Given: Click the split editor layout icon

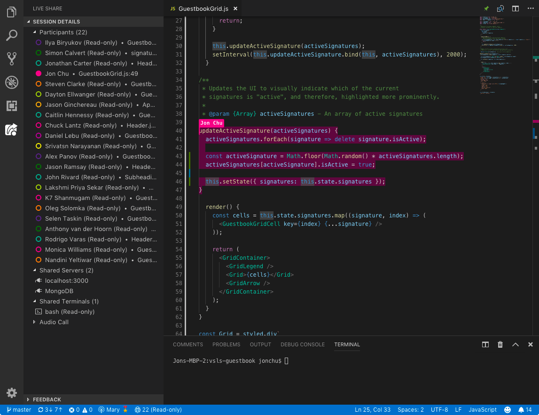Looking at the screenshot, I should tap(516, 8).
